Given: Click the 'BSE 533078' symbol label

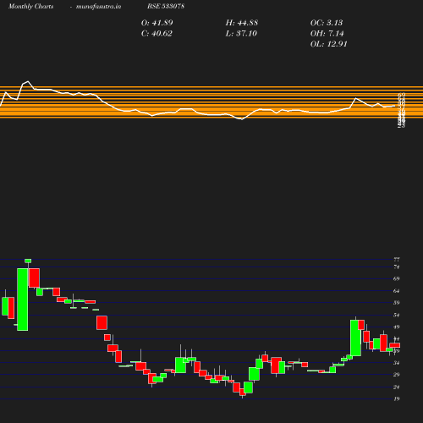Looking at the screenshot, I should (x=166, y=6).
